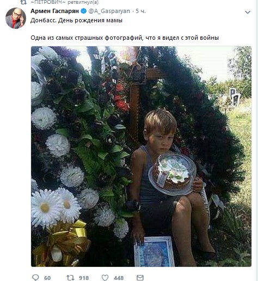Send tweet via the envelope message icon
The image size is (258, 281).
coord(140,278)
